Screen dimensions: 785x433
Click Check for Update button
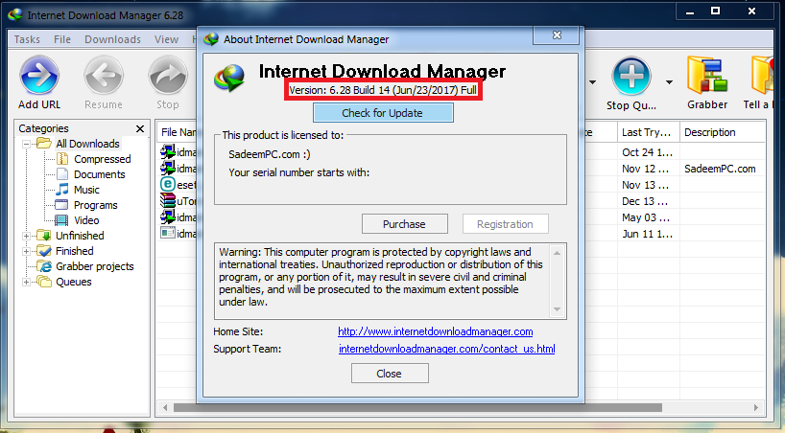383,113
